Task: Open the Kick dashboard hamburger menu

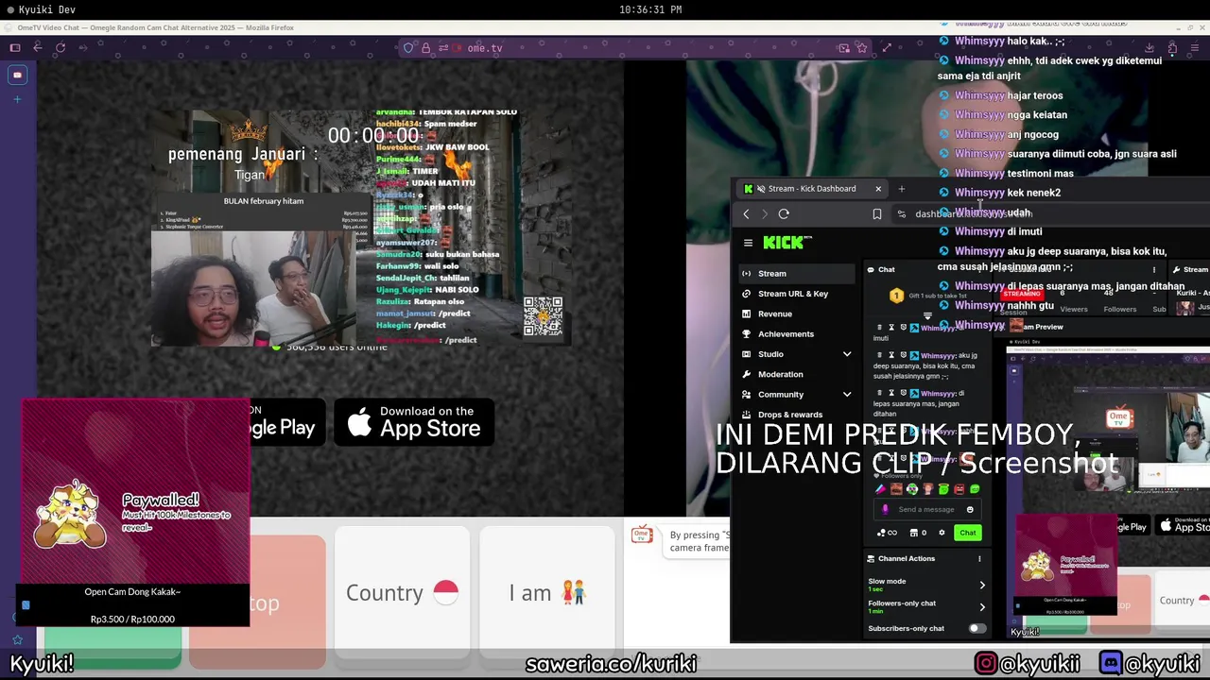Action: (748, 243)
